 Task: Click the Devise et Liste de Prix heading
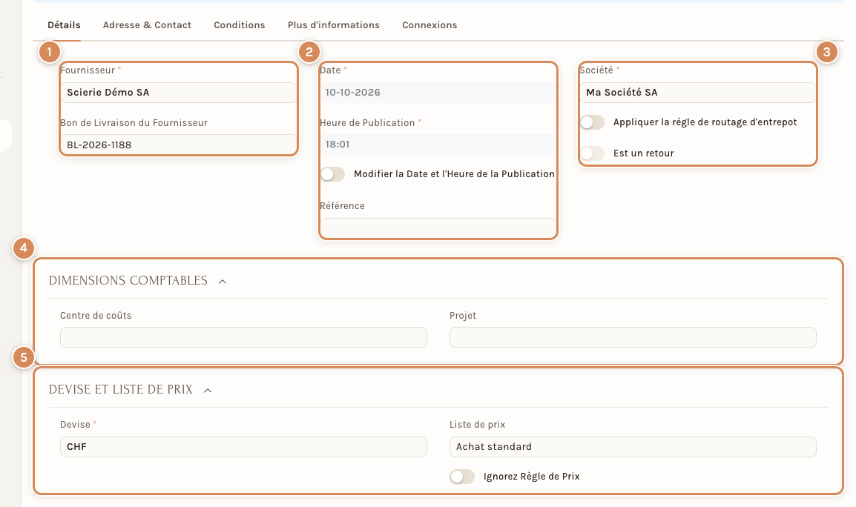[x=121, y=390]
